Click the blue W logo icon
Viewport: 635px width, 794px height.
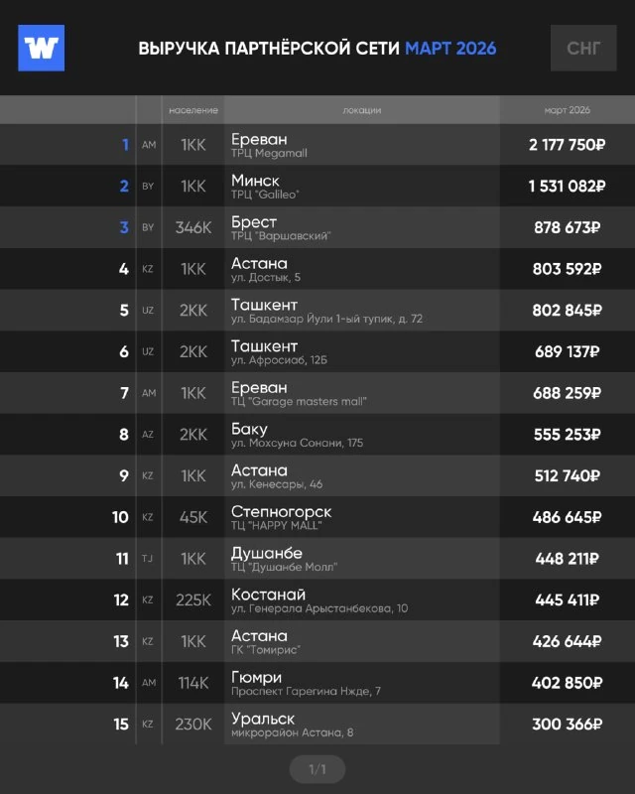click(x=41, y=48)
